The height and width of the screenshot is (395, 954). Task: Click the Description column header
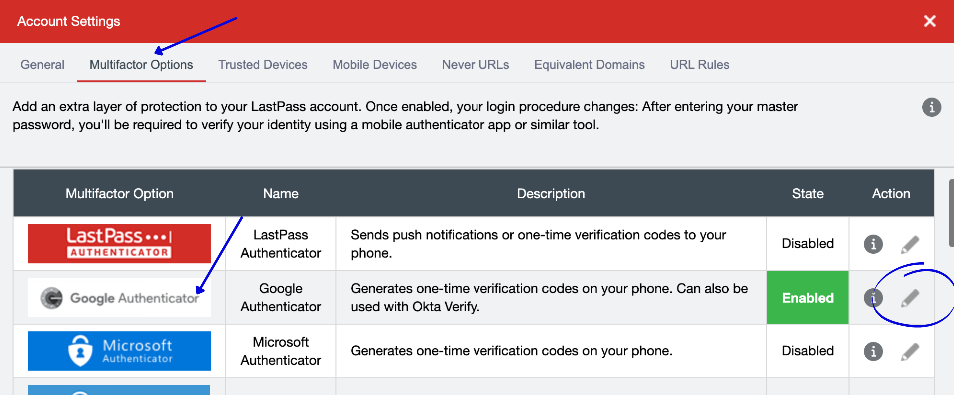tap(551, 194)
